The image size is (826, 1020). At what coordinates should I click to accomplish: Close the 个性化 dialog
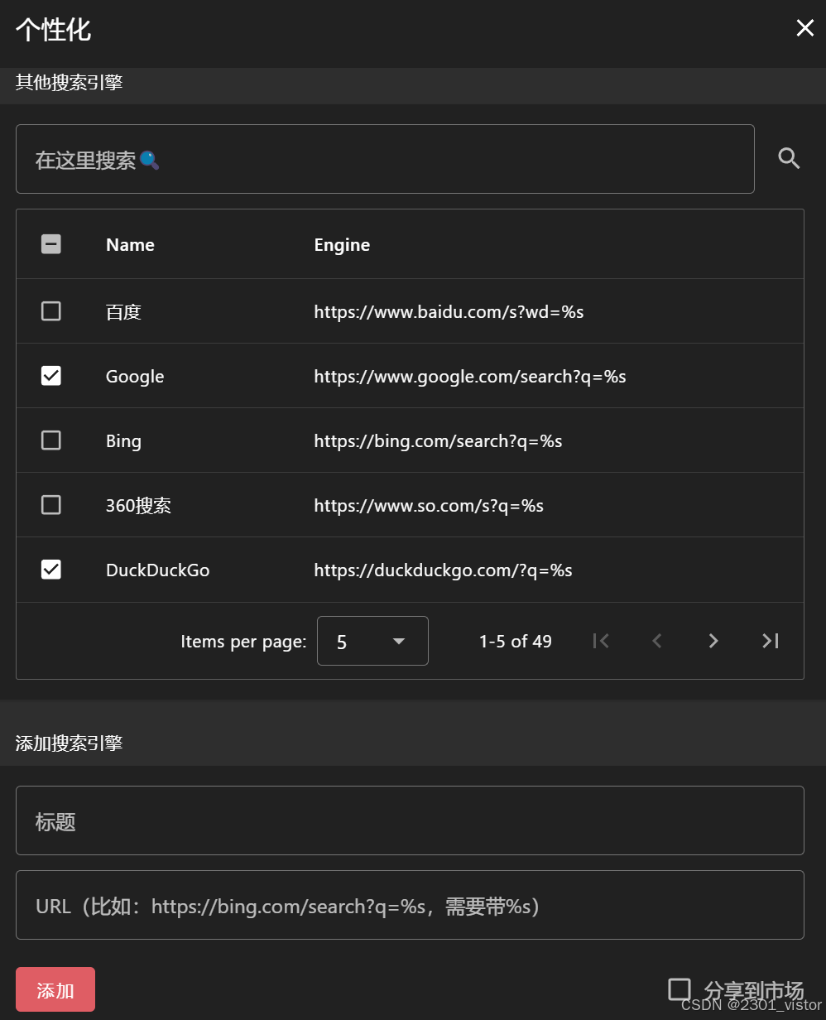click(804, 29)
